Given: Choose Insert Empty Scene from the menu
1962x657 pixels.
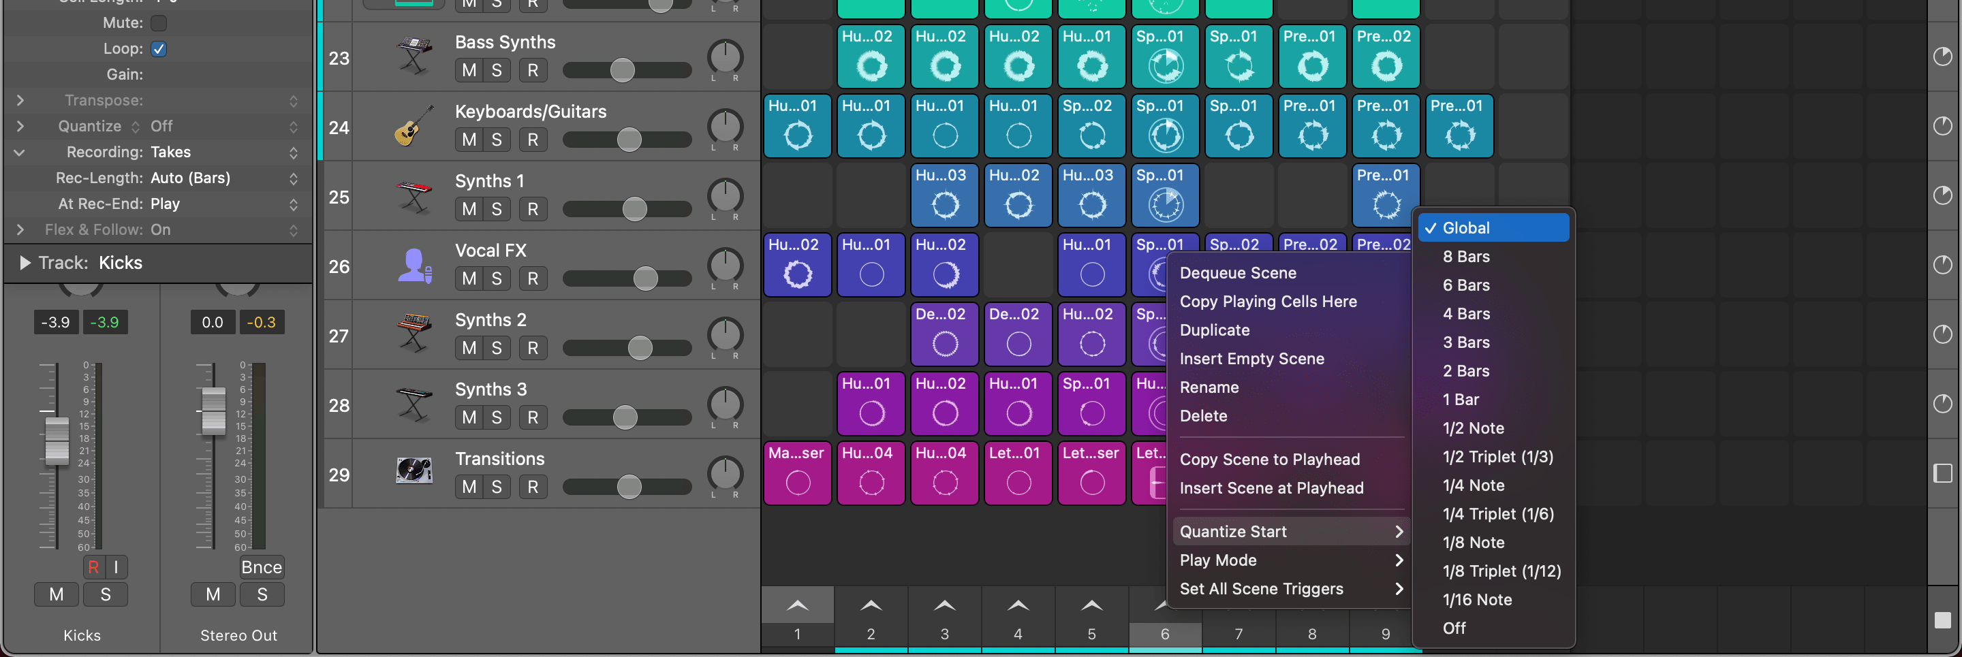Looking at the screenshot, I should (x=1251, y=359).
